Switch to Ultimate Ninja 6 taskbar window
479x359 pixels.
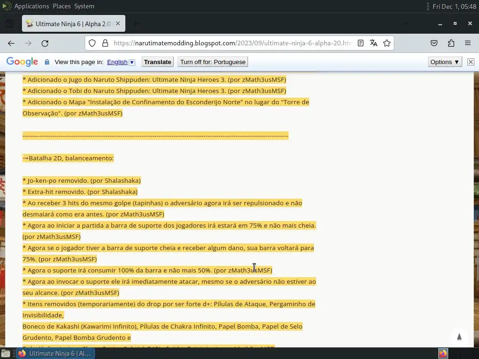coord(55,353)
